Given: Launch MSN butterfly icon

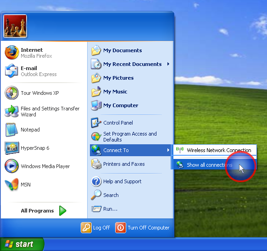Looking at the screenshot, I should [x=11, y=184].
